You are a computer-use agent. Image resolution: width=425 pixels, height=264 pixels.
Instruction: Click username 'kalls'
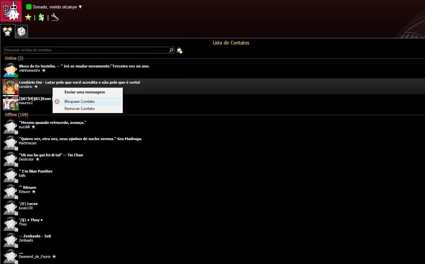tap(22, 175)
